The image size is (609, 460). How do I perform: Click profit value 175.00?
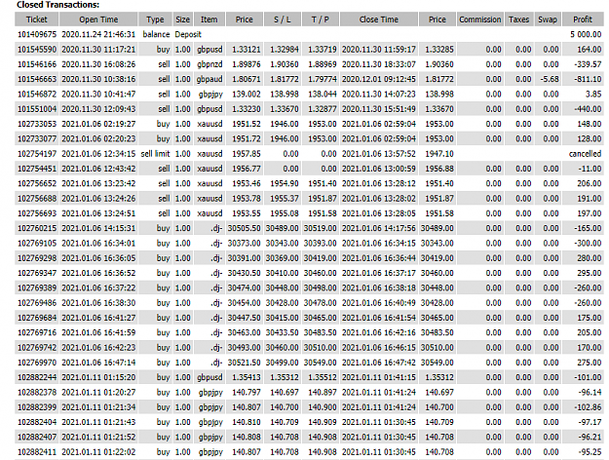pos(590,318)
